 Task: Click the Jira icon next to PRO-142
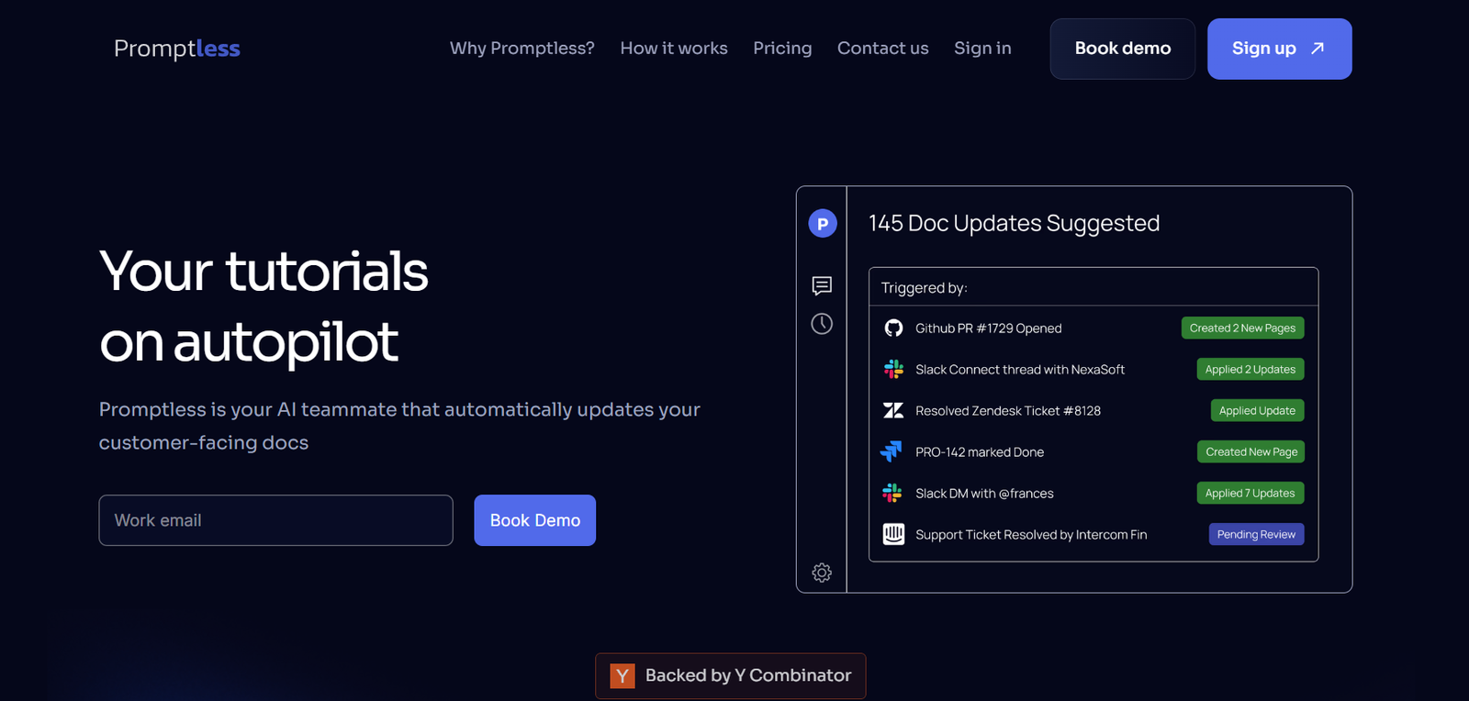point(891,451)
